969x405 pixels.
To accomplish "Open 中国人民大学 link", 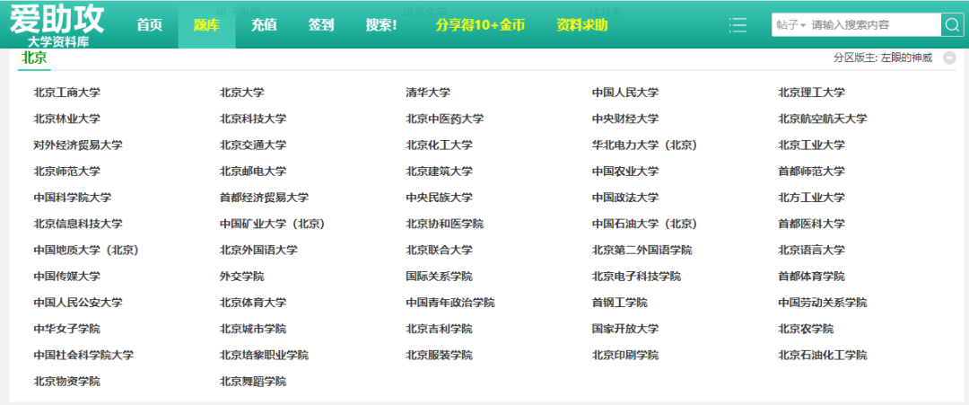I will (624, 92).
